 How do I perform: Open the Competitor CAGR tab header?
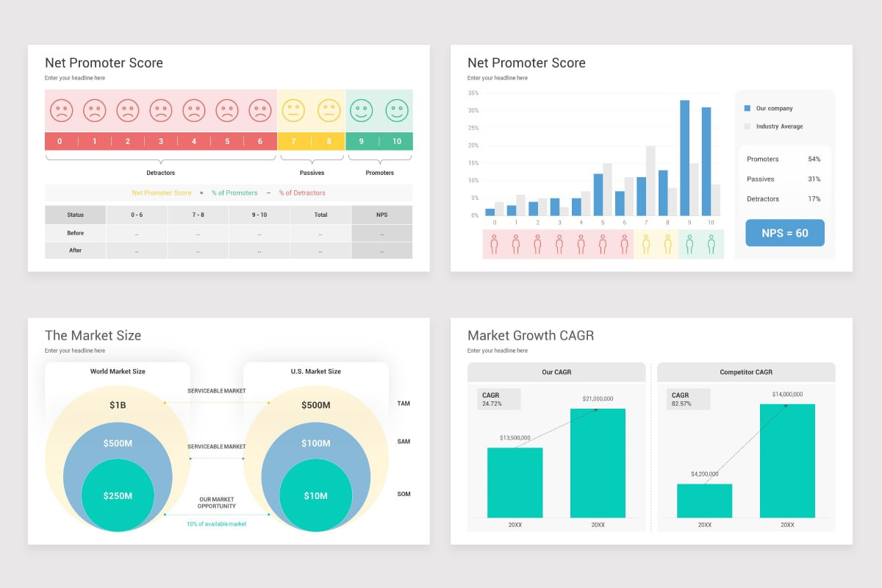[746, 372]
